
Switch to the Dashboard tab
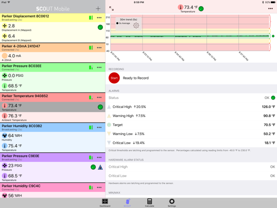105,202
